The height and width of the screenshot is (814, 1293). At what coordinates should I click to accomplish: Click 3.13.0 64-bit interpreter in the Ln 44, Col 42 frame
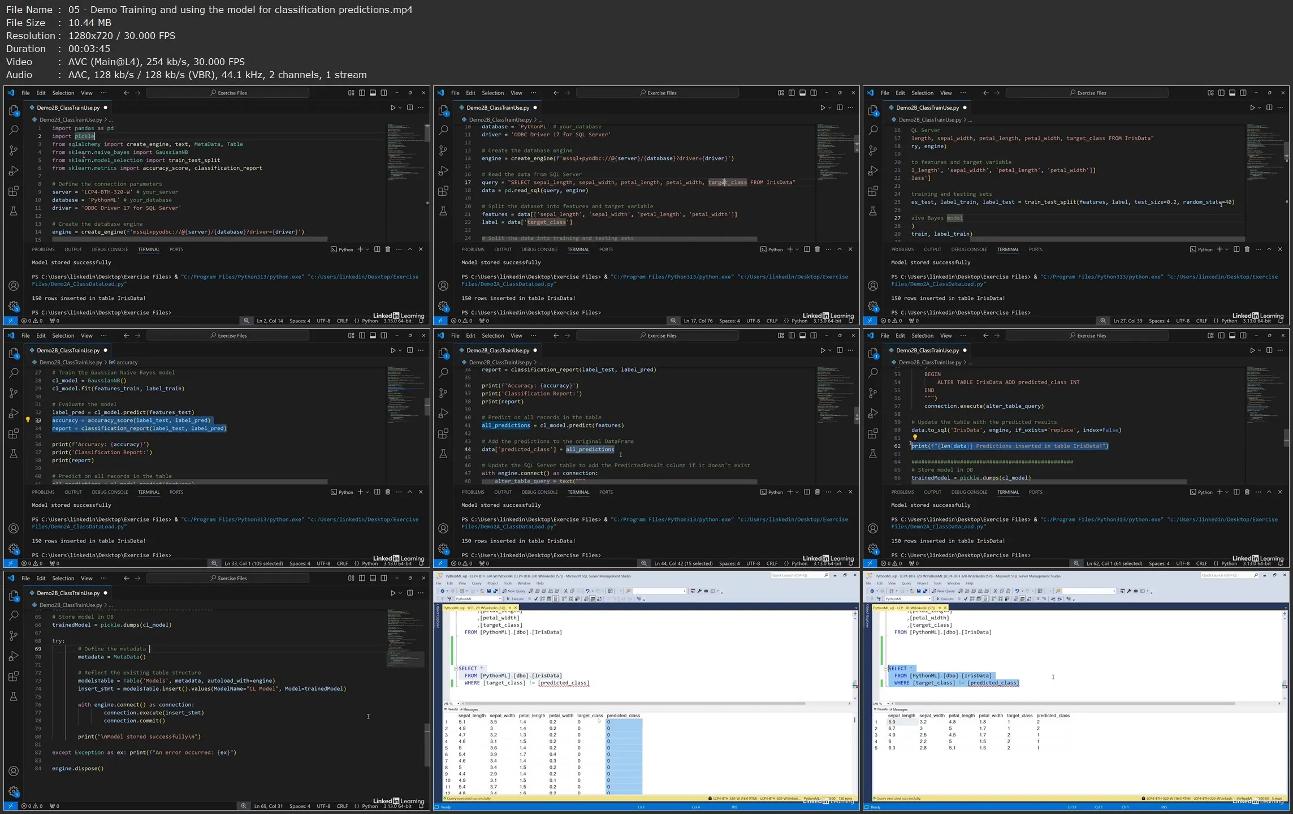click(x=827, y=563)
